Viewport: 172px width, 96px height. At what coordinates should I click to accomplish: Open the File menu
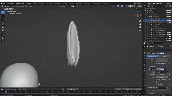click(x=4, y=3)
